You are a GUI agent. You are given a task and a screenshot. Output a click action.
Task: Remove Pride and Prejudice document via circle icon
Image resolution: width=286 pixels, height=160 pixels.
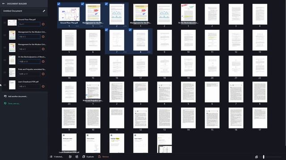click(43, 74)
